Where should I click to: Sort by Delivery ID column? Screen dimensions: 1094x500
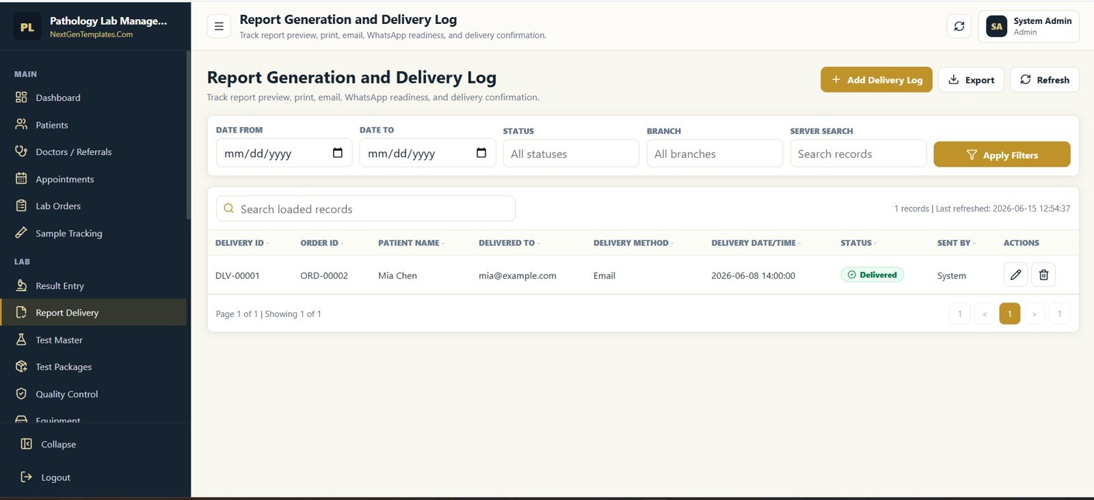242,242
